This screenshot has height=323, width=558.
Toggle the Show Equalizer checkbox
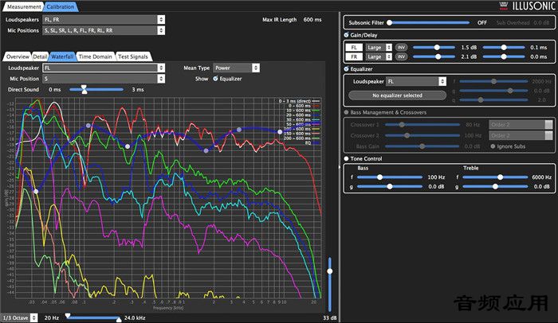pos(215,79)
